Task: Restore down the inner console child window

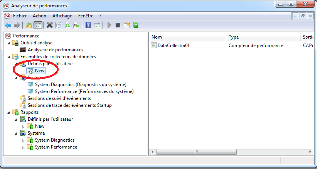Action: click(303, 16)
